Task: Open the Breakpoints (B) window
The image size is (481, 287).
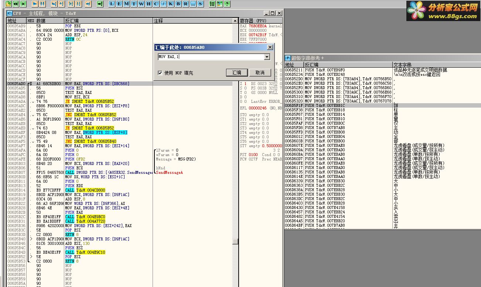Action: click(178, 4)
